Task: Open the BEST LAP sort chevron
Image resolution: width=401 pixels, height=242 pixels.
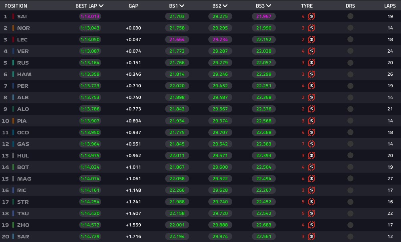Action: tap(101, 6)
